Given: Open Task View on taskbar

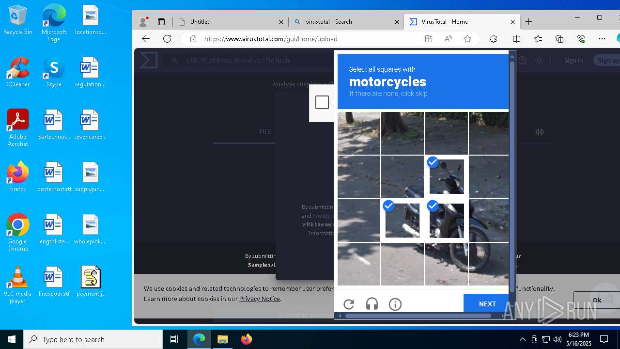Looking at the screenshot, I should 174,339.
